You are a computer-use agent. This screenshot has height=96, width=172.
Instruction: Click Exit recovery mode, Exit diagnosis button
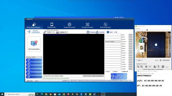click(93, 76)
